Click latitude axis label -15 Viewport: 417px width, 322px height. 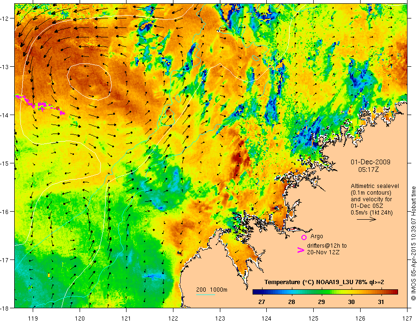pos(5,163)
